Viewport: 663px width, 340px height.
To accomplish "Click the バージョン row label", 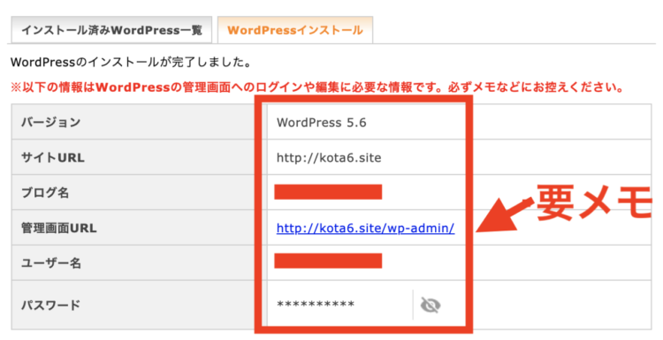I will click(50, 123).
